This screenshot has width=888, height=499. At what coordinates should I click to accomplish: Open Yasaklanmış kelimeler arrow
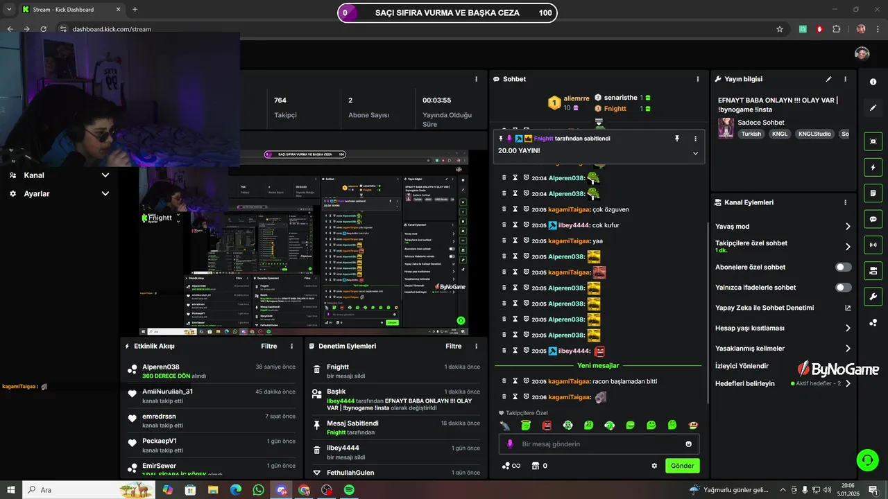click(848, 349)
